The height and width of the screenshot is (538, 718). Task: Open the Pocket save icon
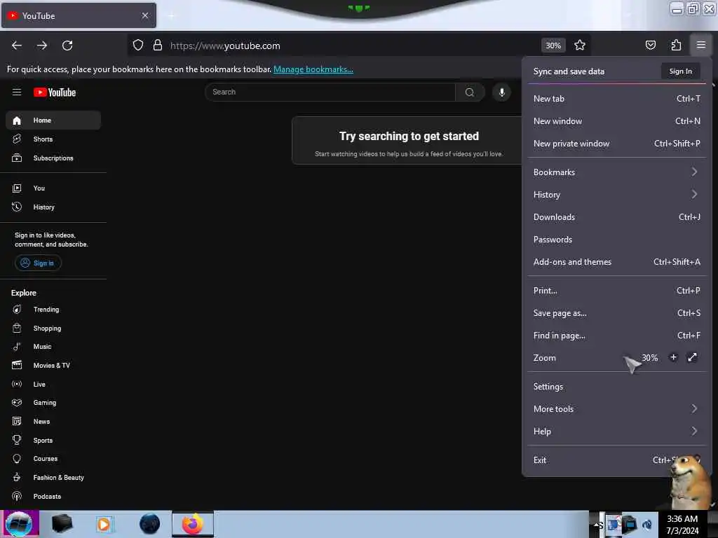pos(650,46)
